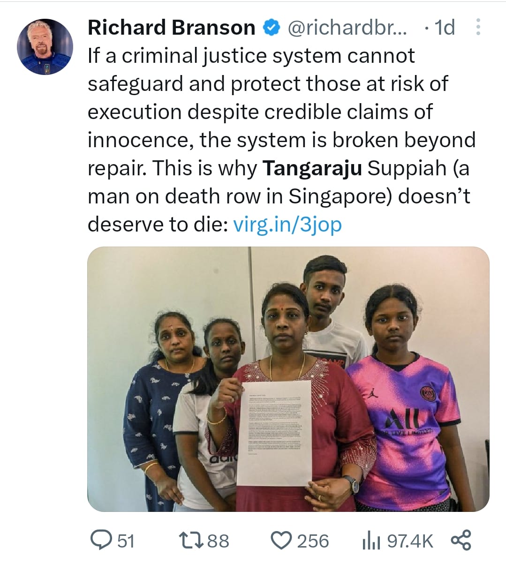506x563 pixels.
Task: Open the three-dot tweet options menu
Action: [478, 28]
